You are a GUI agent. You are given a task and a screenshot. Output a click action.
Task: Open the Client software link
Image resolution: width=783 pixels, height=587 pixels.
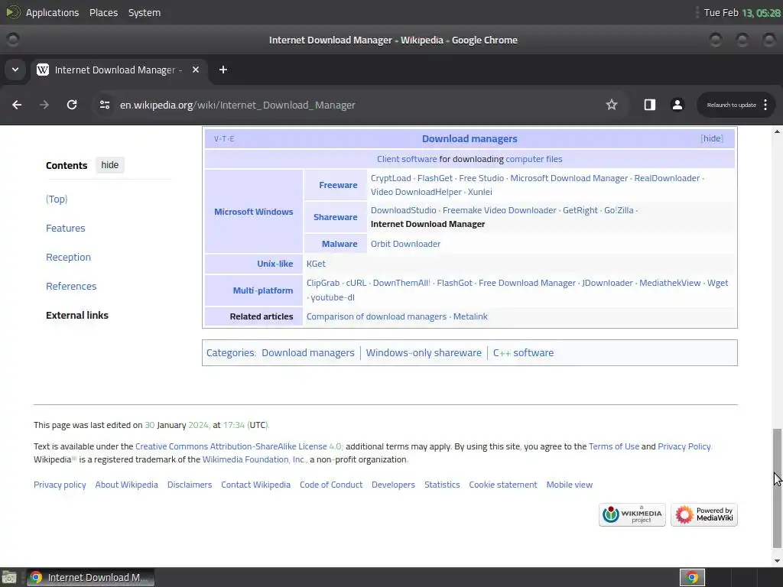click(x=407, y=159)
